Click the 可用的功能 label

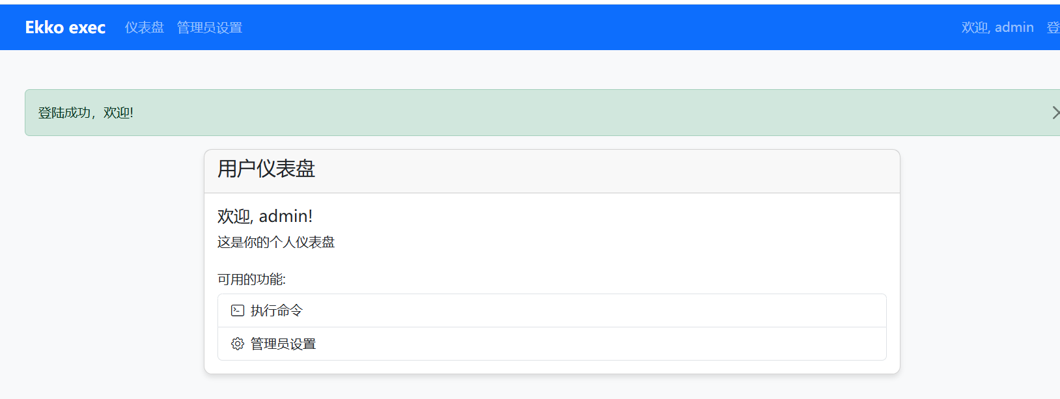[251, 279]
